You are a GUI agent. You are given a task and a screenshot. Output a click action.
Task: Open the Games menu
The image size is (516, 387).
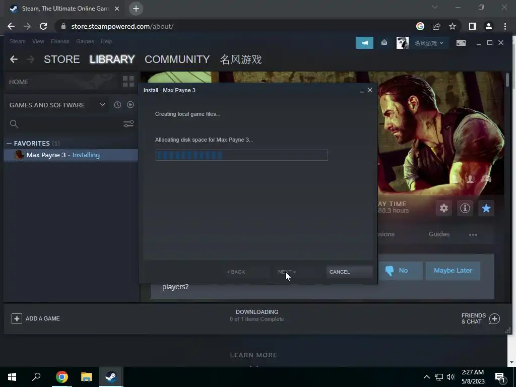click(85, 41)
